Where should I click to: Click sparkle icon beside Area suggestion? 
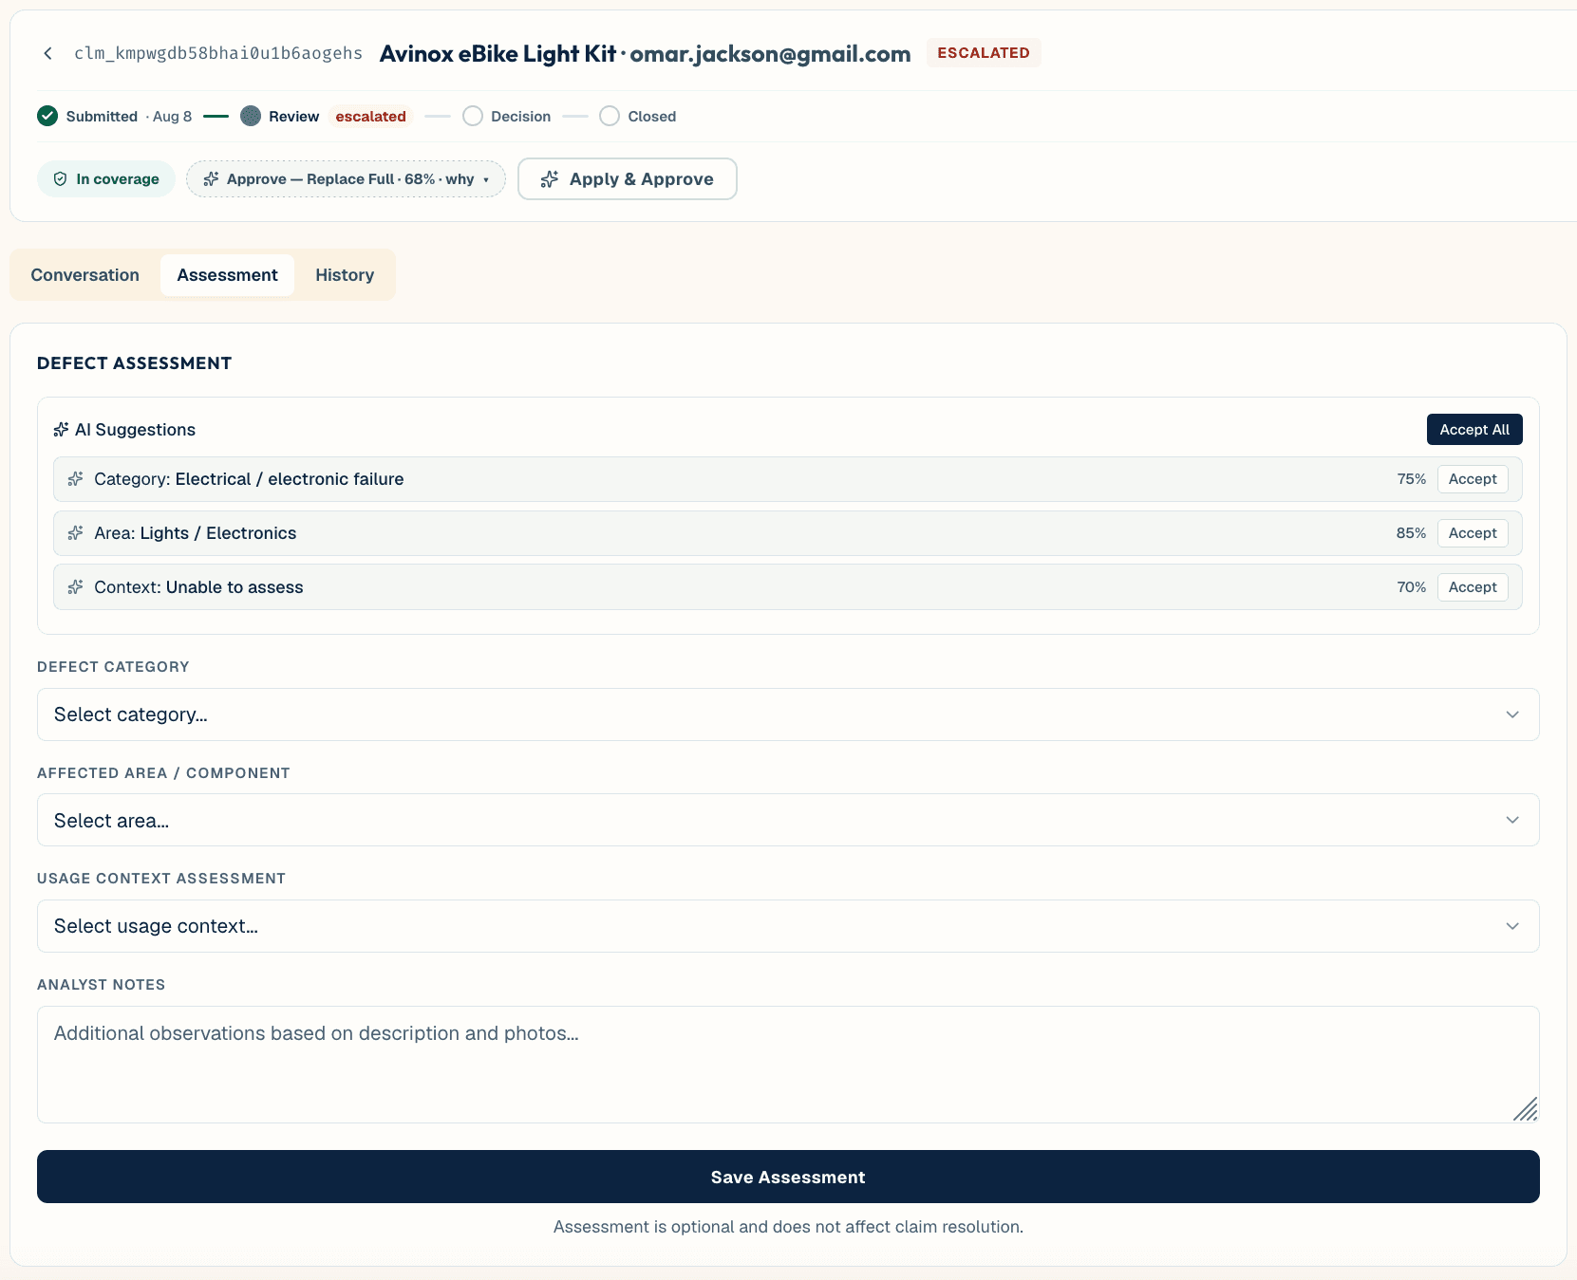point(75,533)
